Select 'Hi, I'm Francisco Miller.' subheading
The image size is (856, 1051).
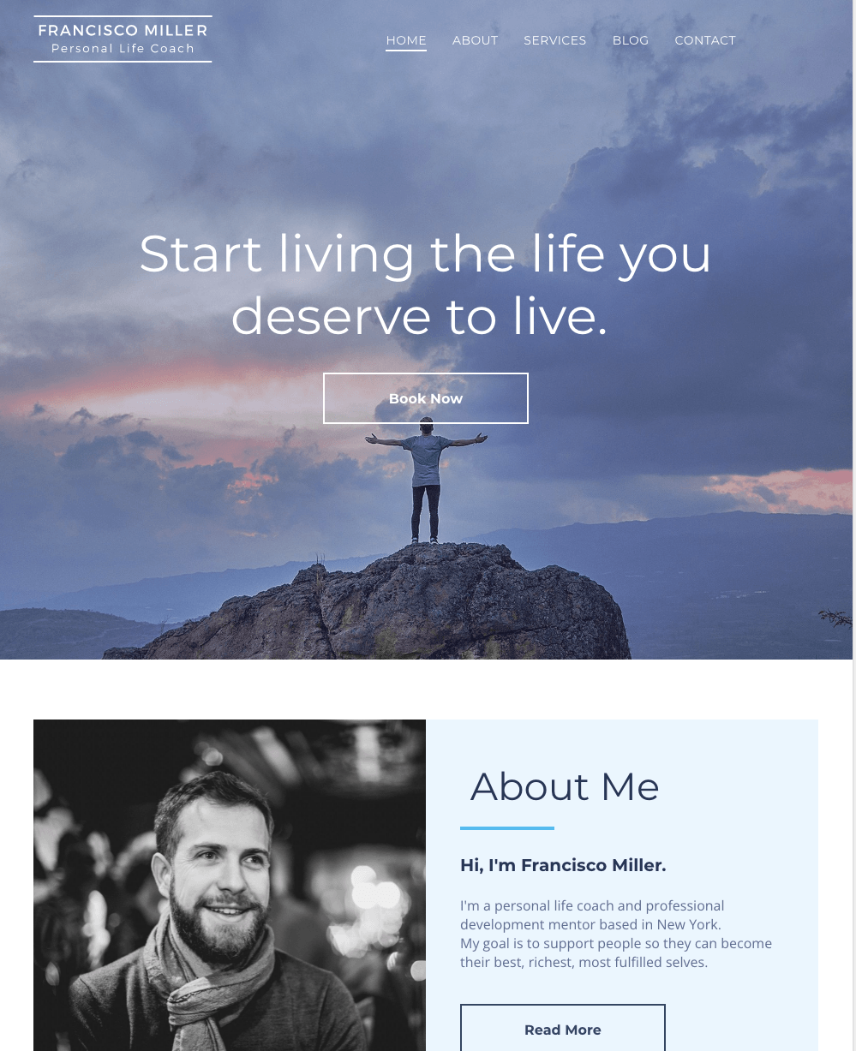click(x=563, y=865)
